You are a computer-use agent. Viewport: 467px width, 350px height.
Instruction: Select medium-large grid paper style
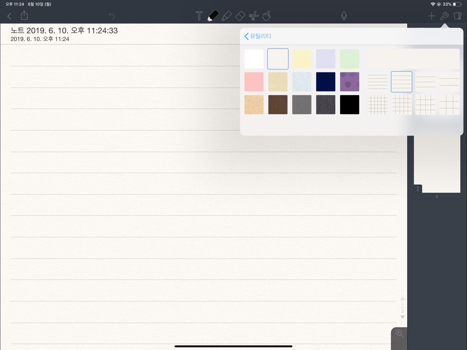click(x=425, y=105)
